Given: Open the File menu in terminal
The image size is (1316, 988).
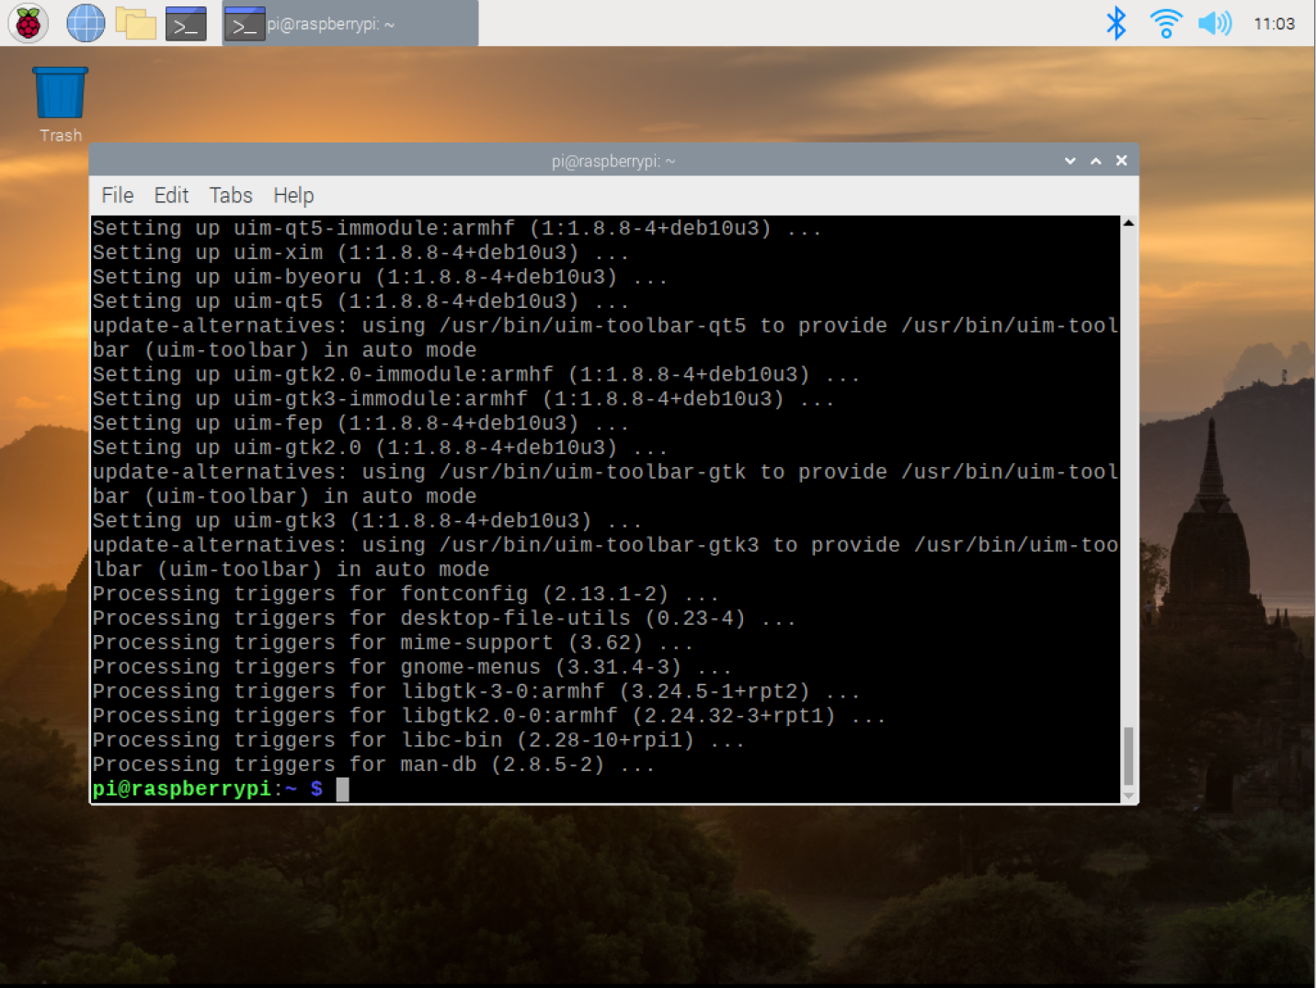Looking at the screenshot, I should [x=117, y=196].
